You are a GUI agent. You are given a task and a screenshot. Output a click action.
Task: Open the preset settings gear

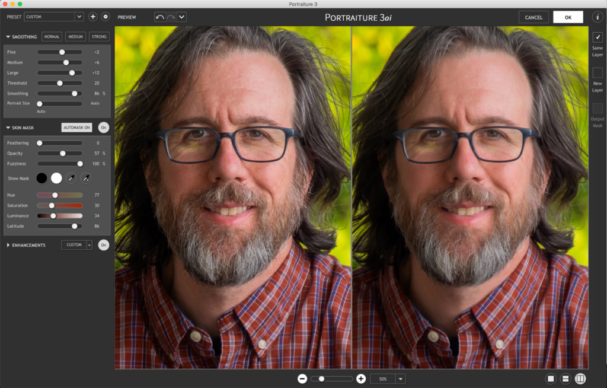tap(105, 16)
